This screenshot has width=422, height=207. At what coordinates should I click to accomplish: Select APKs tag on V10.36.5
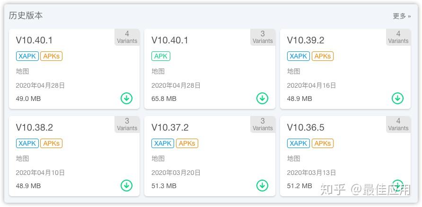323,143
